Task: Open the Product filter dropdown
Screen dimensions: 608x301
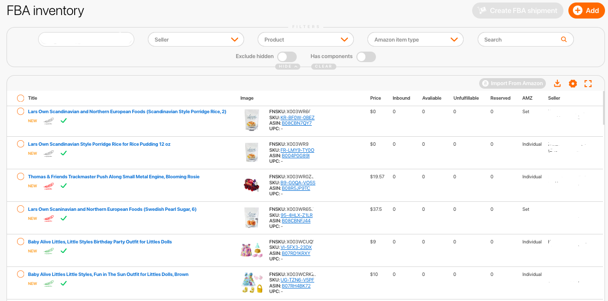Action: tap(305, 40)
